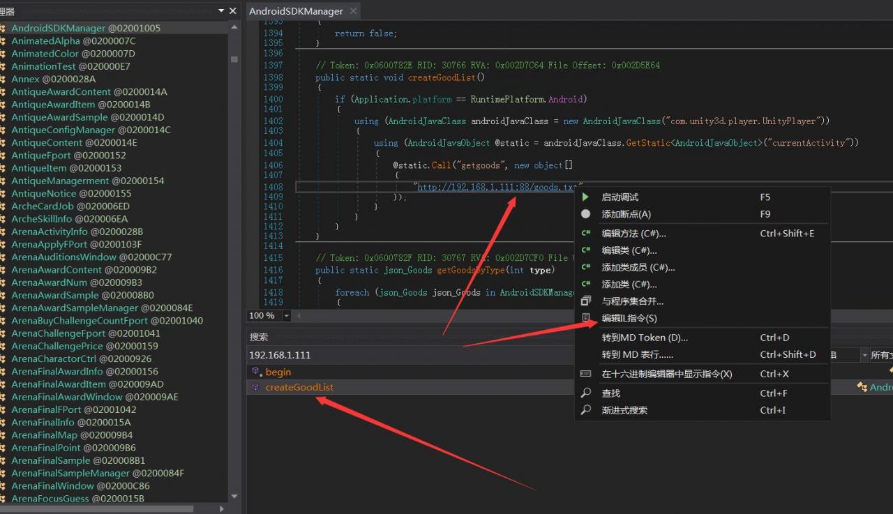The width and height of the screenshot is (893, 514).
Task: Select 转到 MD 表行 entry
Action: coord(638,354)
